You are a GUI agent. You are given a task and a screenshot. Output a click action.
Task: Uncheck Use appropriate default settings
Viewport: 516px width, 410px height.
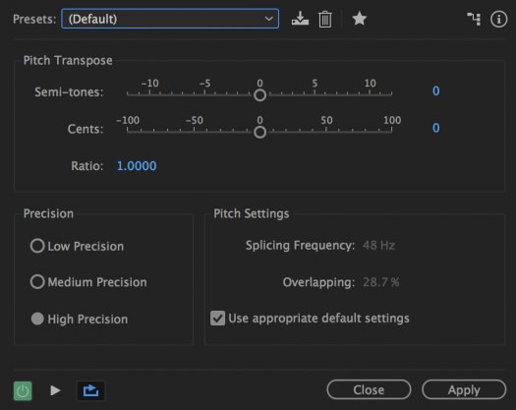coord(217,319)
